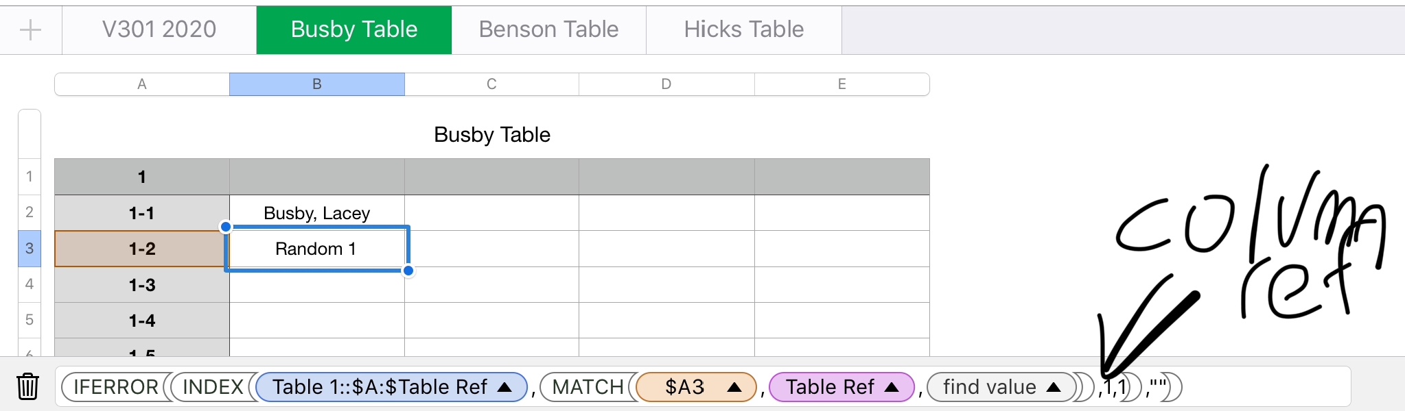Click the Busby Table title text
The image size is (1405, 411).
[x=491, y=134]
